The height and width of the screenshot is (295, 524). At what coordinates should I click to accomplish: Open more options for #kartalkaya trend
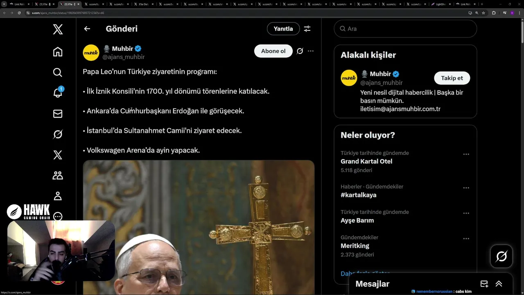(x=466, y=188)
